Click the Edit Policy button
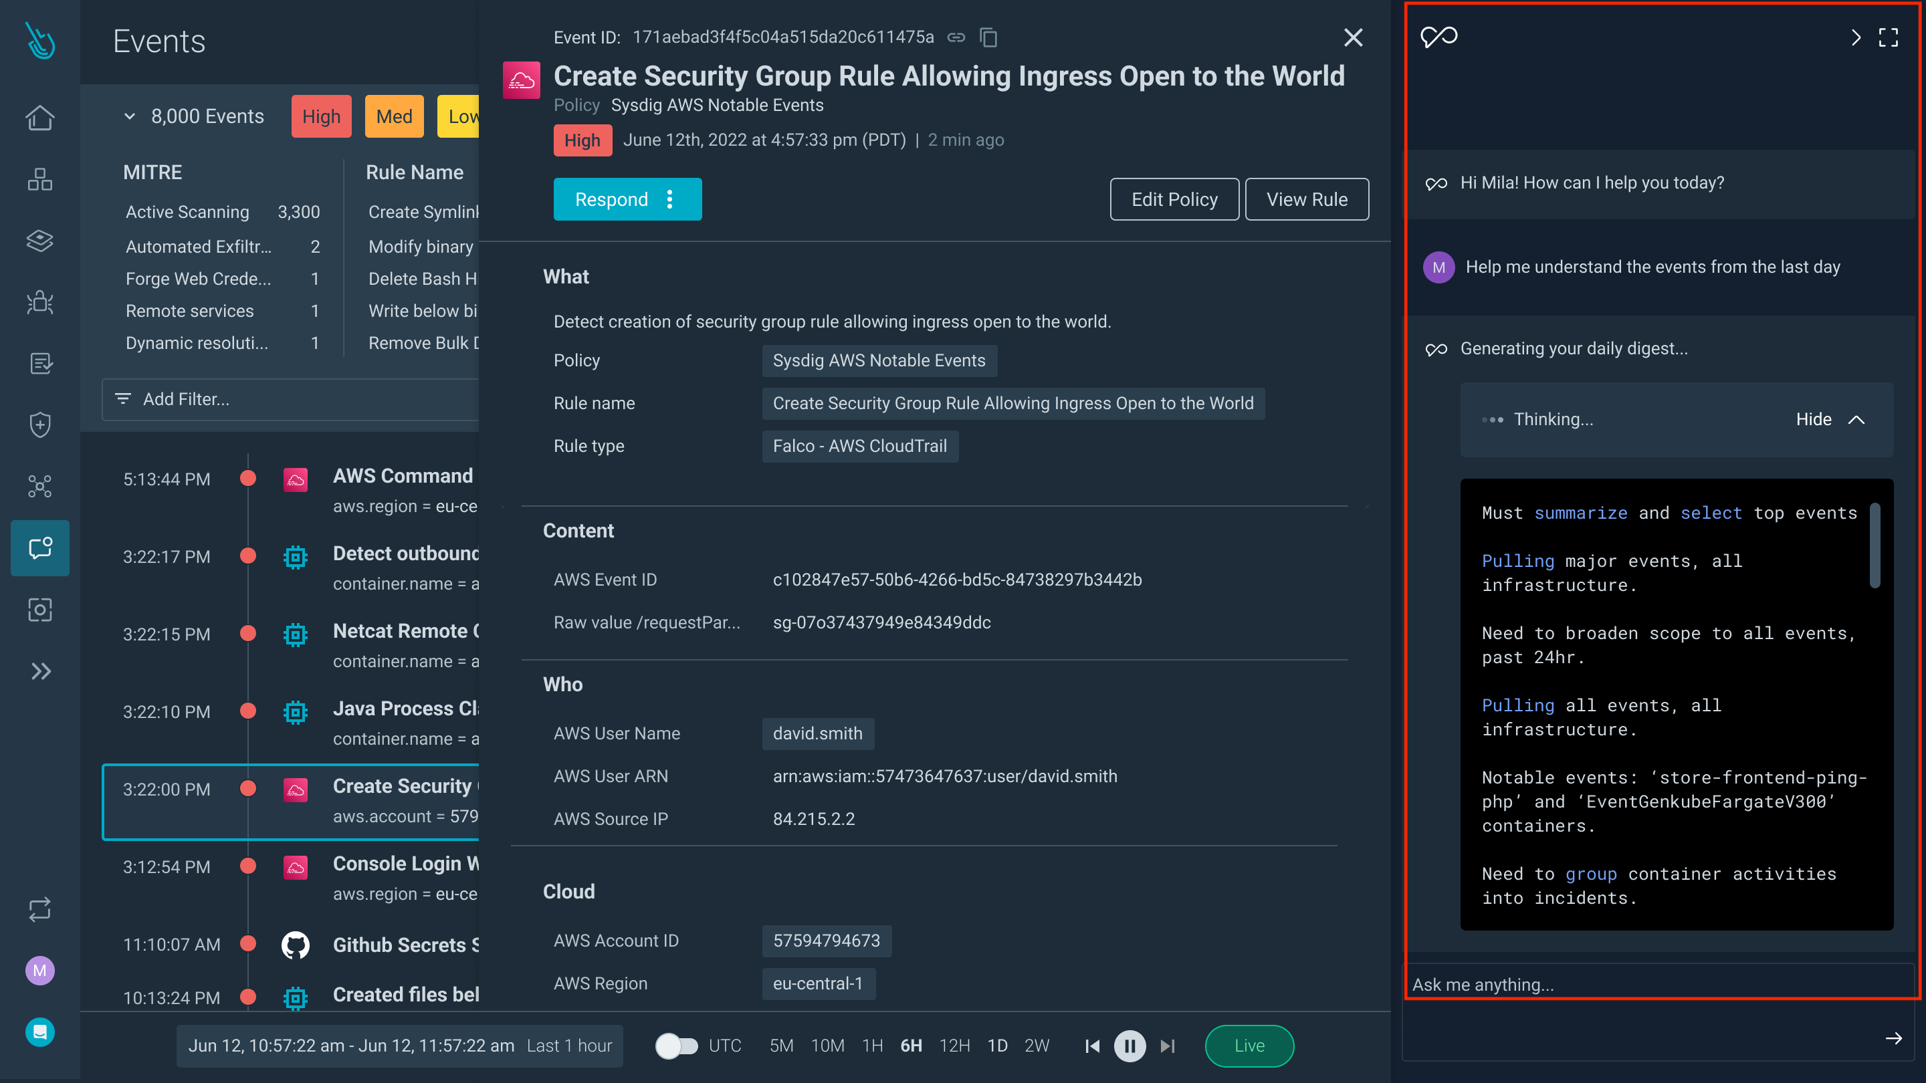 [1174, 200]
